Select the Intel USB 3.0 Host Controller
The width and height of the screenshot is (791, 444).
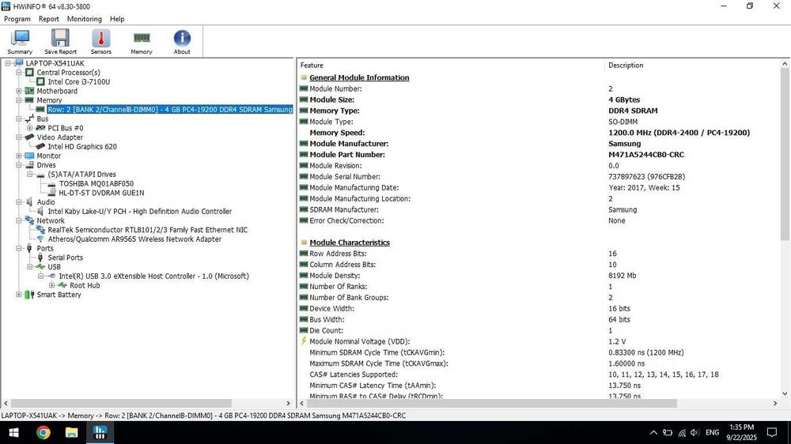pos(154,277)
